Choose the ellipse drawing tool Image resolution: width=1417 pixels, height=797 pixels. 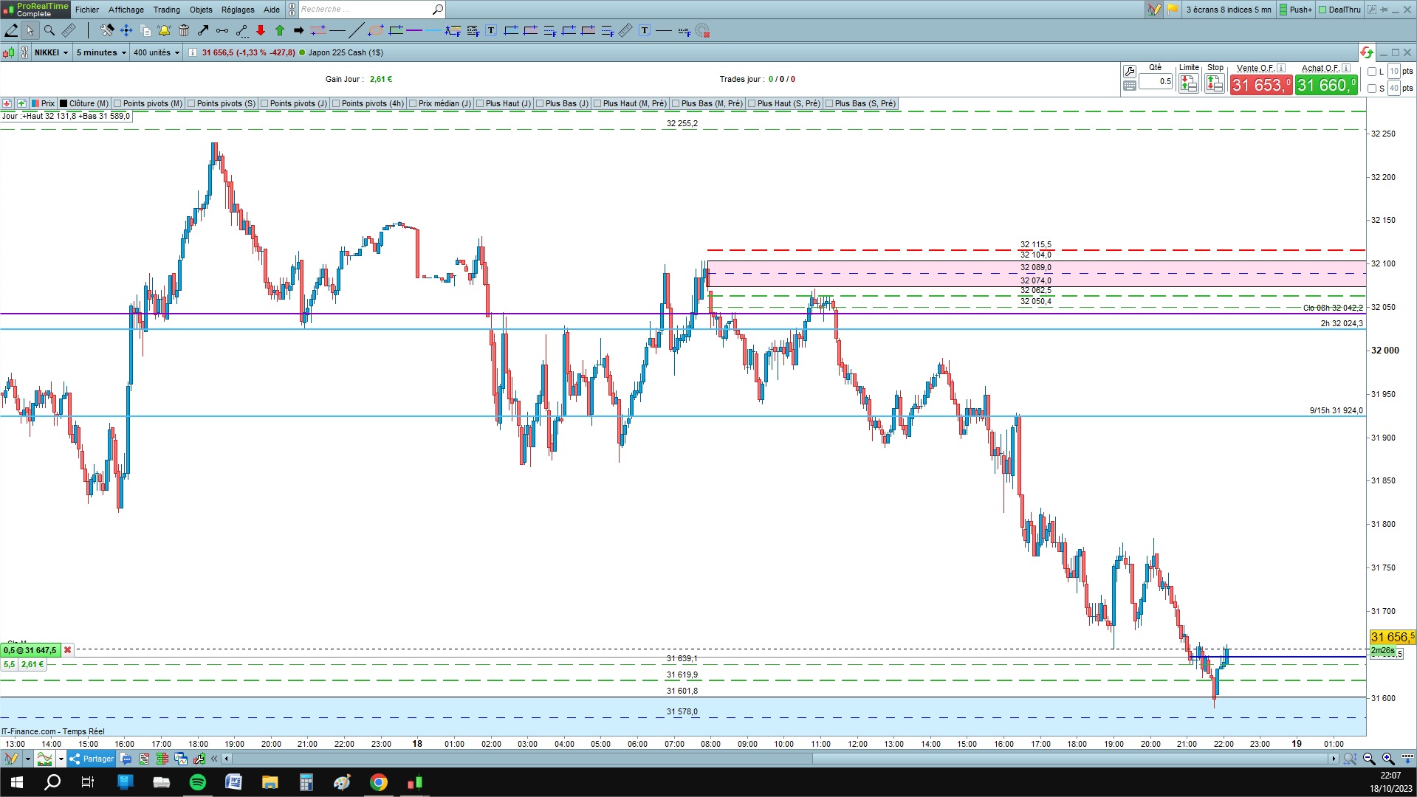tap(376, 30)
